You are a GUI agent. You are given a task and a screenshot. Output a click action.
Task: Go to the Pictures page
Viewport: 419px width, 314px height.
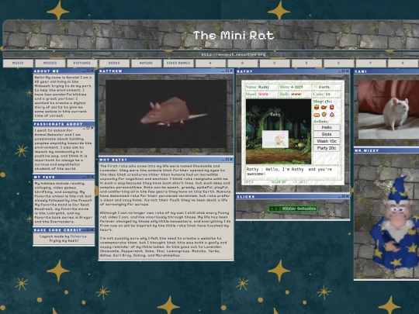coord(82,64)
